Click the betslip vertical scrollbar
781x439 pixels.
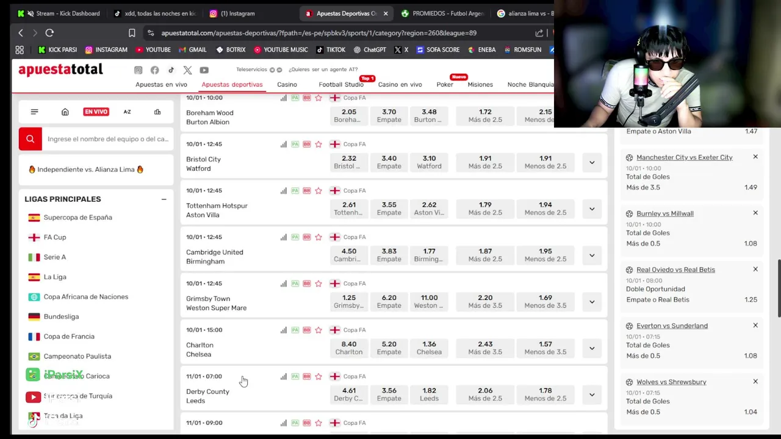tap(779, 288)
